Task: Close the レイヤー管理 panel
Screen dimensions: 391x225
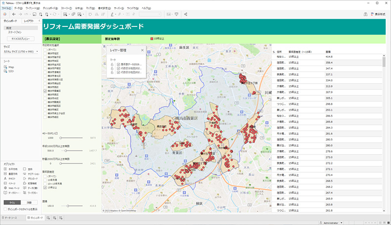Action: tap(142, 50)
